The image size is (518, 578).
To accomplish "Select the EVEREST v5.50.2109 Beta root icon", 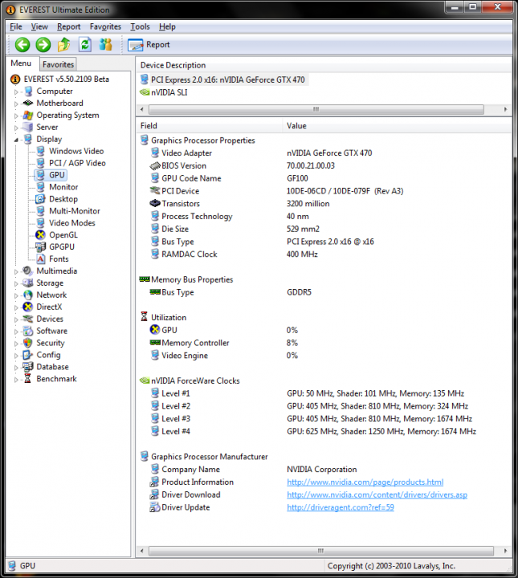I will point(15,79).
